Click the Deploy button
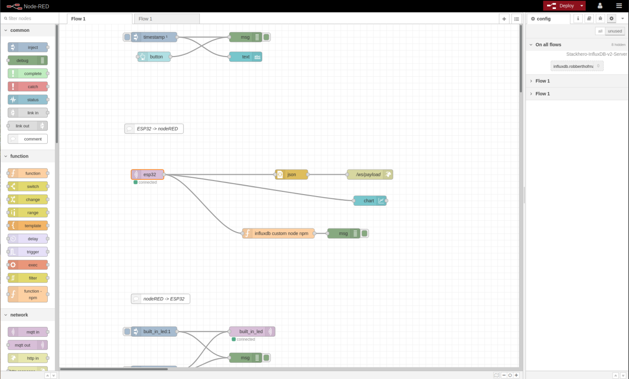629x379 pixels. (563, 6)
